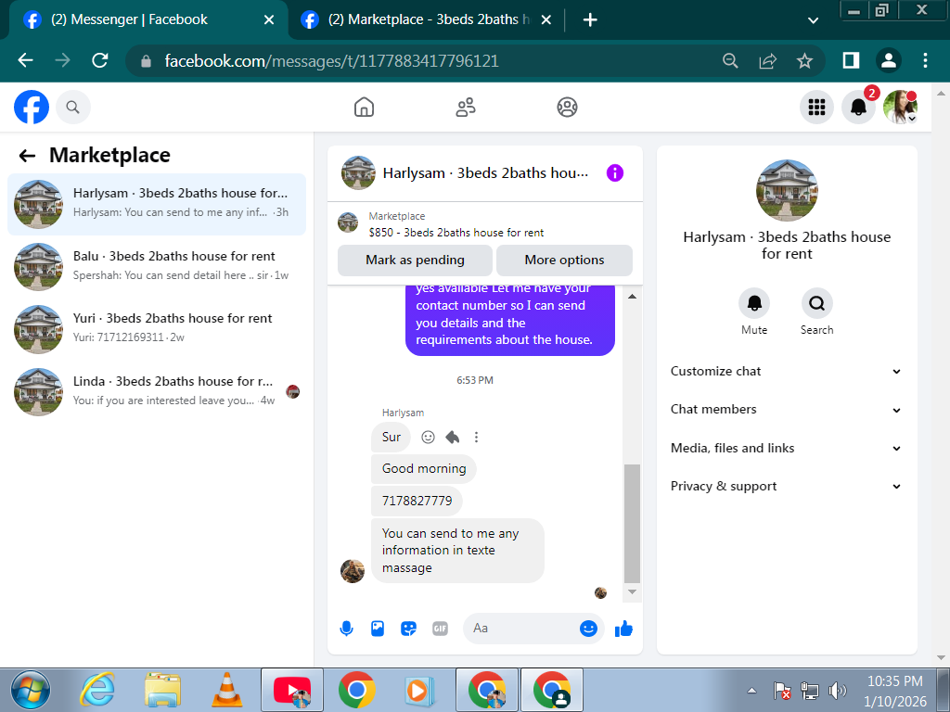Click Harlysam's avatar beside last message
This screenshot has width=950, height=712.
(x=353, y=571)
